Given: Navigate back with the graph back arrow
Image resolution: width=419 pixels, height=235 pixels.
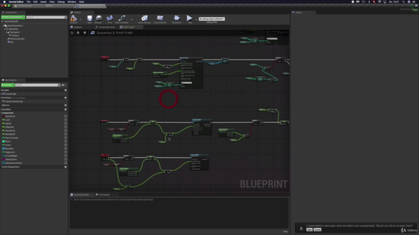Looking at the screenshot, I should point(78,33).
